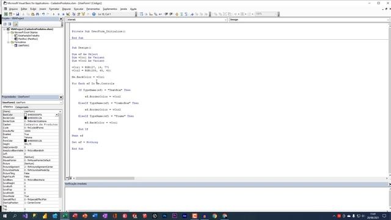Click the Find (binoculars) toolbar icon
This screenshot has width=391, height=220.
(37, 14)
